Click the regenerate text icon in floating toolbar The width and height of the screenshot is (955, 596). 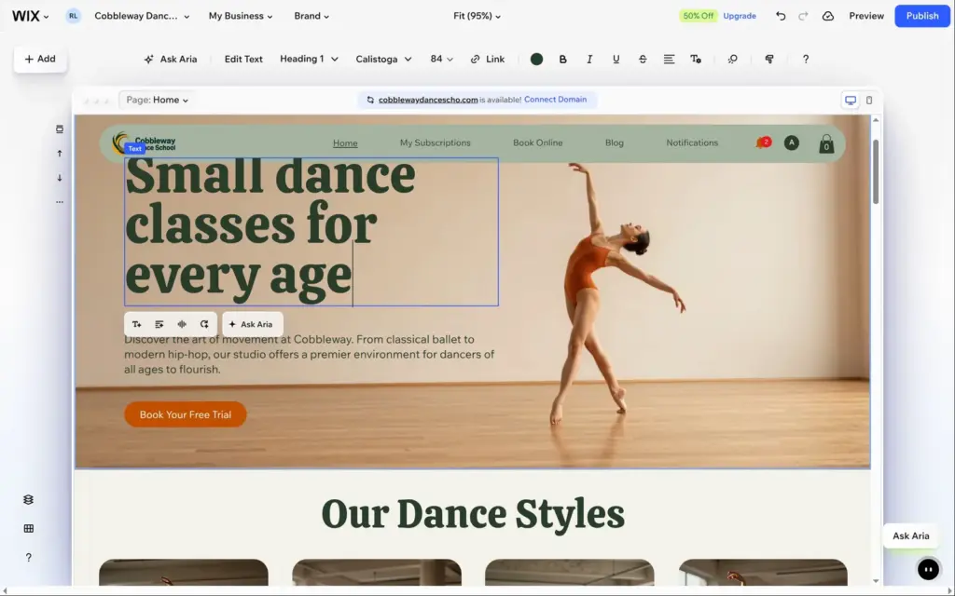tap(204, 324)
